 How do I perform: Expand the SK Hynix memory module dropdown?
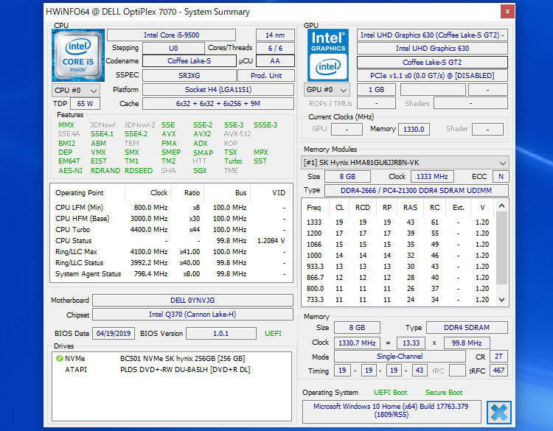[405, 163]
